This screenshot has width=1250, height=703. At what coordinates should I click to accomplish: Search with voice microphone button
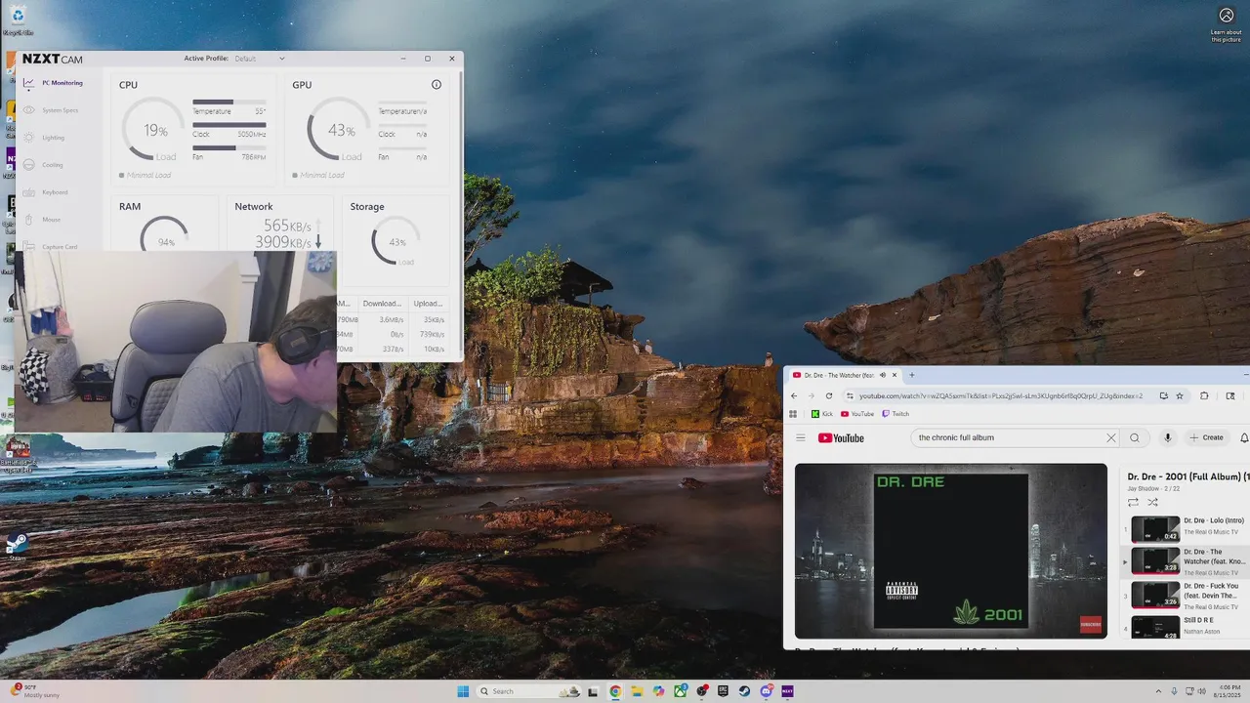click(1167, 437)
